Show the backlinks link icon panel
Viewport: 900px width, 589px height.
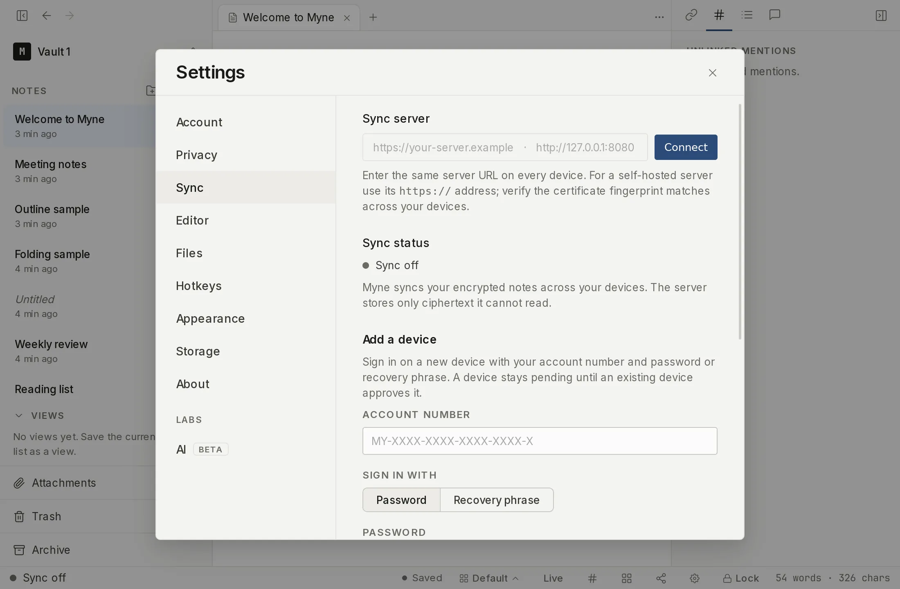click(691, 15)
